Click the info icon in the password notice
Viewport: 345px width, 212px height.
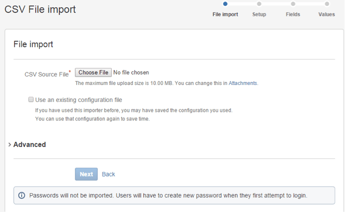(21, 195)
